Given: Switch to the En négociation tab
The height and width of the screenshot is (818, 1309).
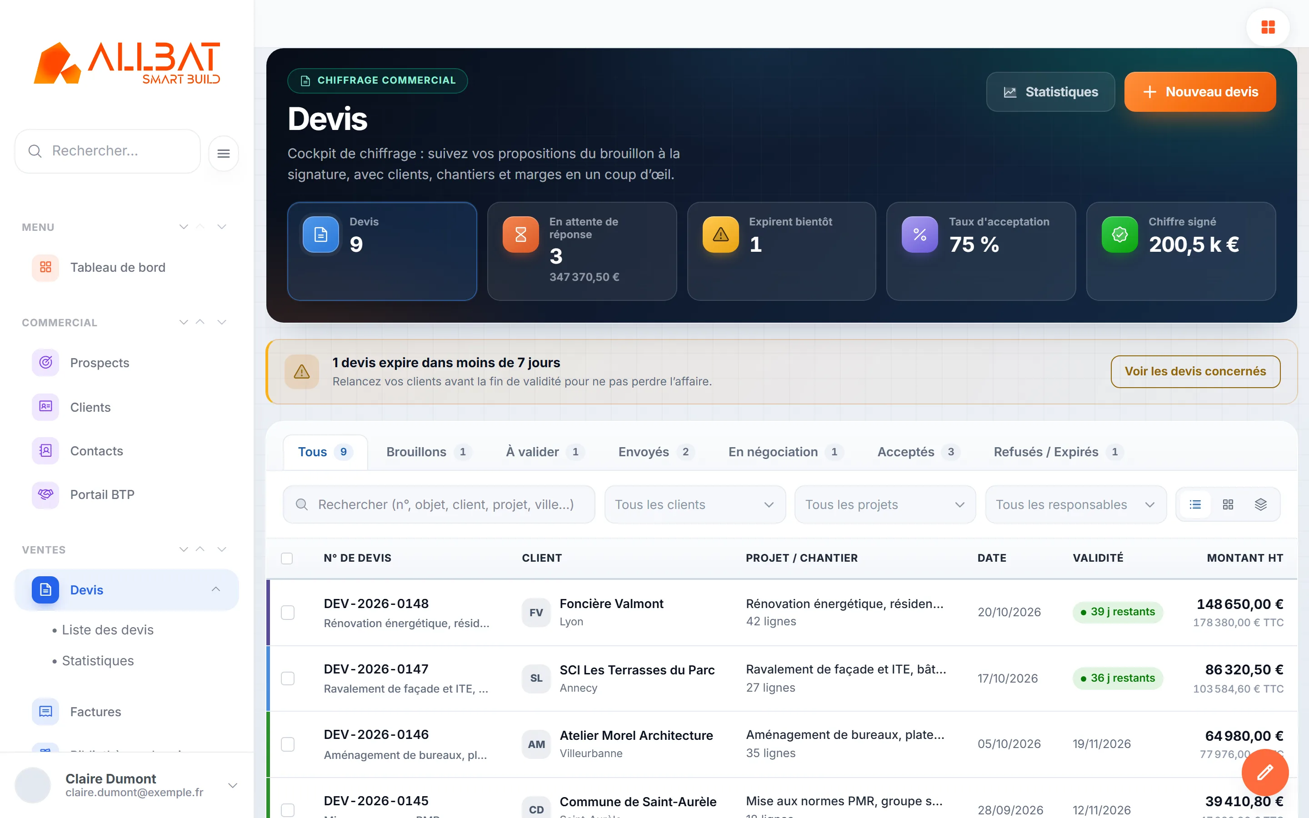Looking at the screenshot, I should tap(785, 452).
